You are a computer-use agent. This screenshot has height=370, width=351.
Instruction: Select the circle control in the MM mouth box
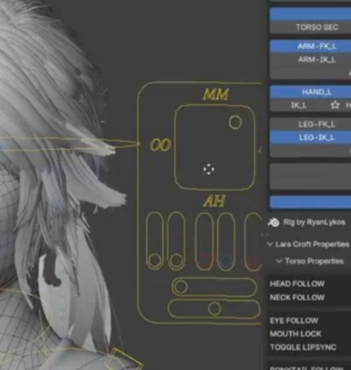[235, 122]
